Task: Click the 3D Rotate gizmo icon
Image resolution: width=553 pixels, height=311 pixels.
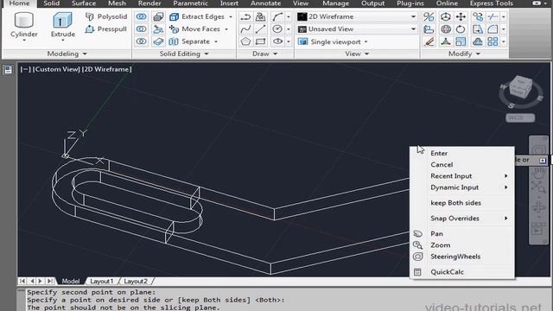Action: 446,29
